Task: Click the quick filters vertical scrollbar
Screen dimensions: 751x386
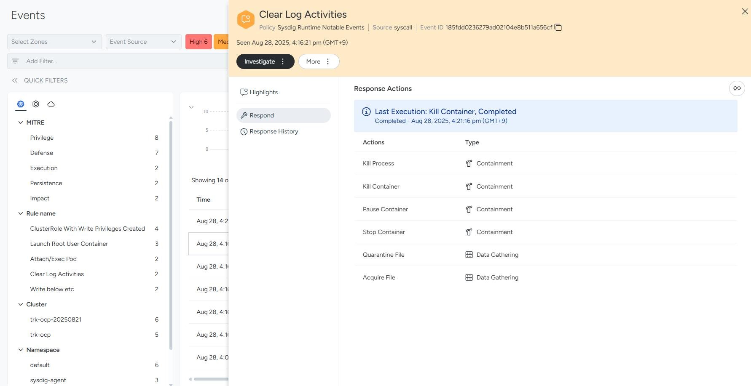Action: coord(171,236)
